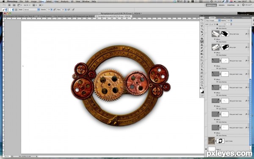Viewport: 254px width, 159px height.
Task: Open the Flow dropdown arrow
Action: click(x=66, y=10)
